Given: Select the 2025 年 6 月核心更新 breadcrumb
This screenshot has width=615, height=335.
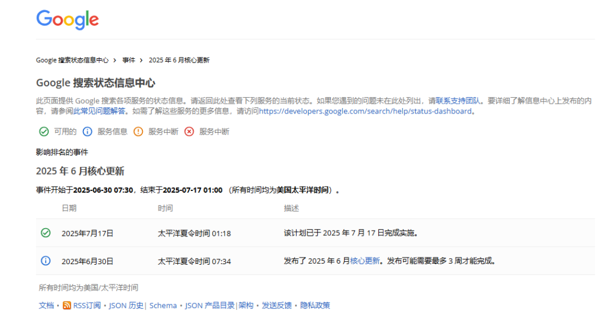Looking at the screenshot, I should click(179, 60).
